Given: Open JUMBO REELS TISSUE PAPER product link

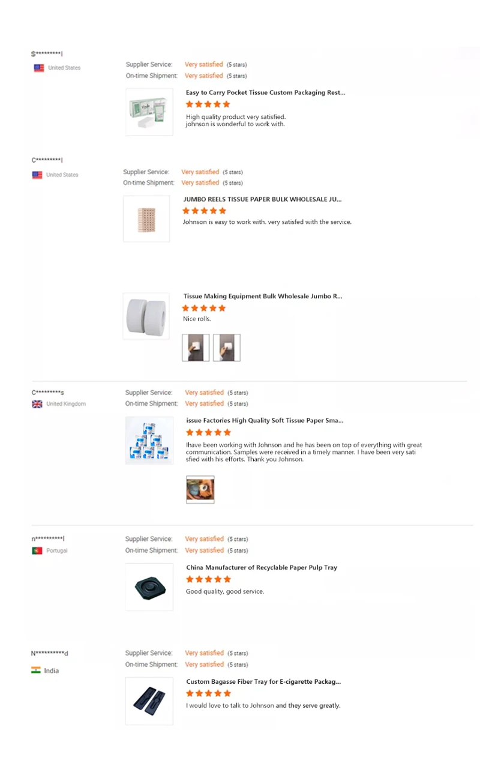Looking at the screenshot, I should point(263,198).
